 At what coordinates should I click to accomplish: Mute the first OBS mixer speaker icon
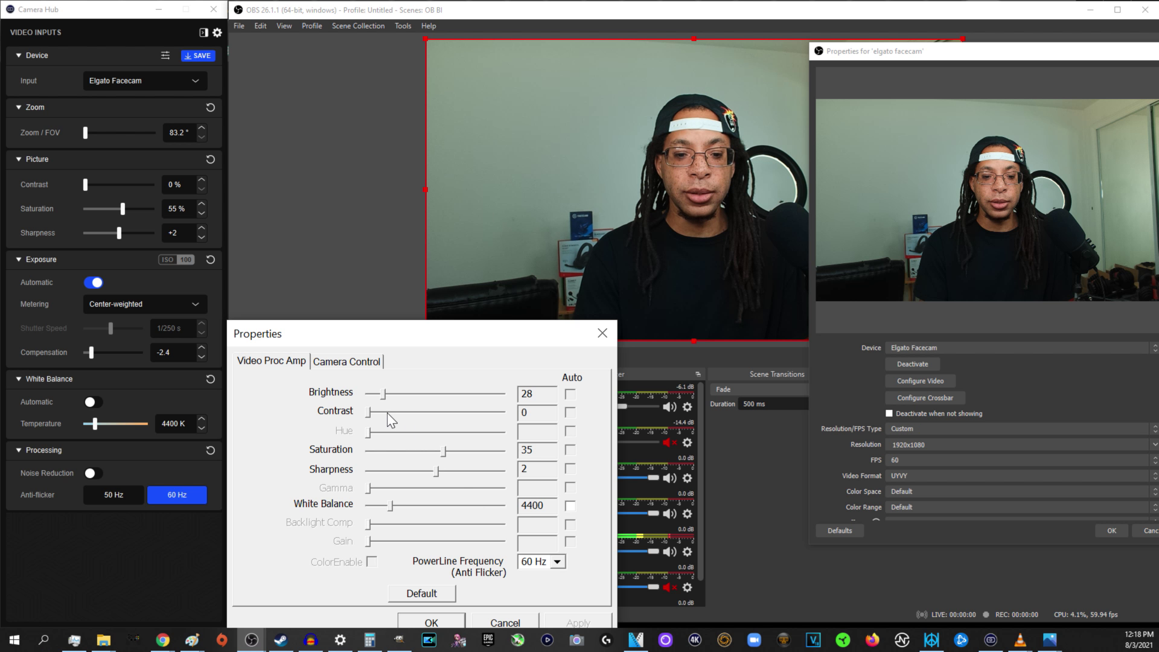point(669,407)
